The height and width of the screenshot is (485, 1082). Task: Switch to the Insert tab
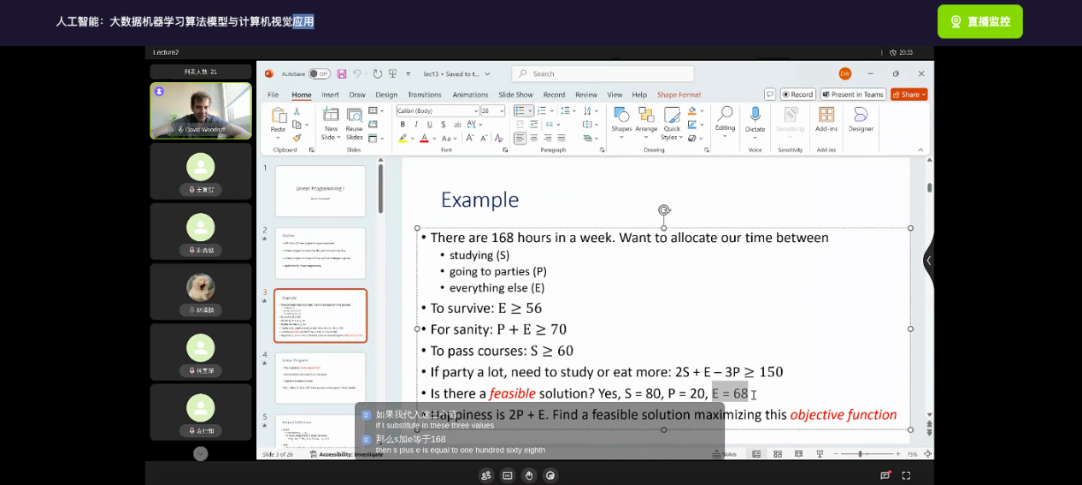point(330,95)
